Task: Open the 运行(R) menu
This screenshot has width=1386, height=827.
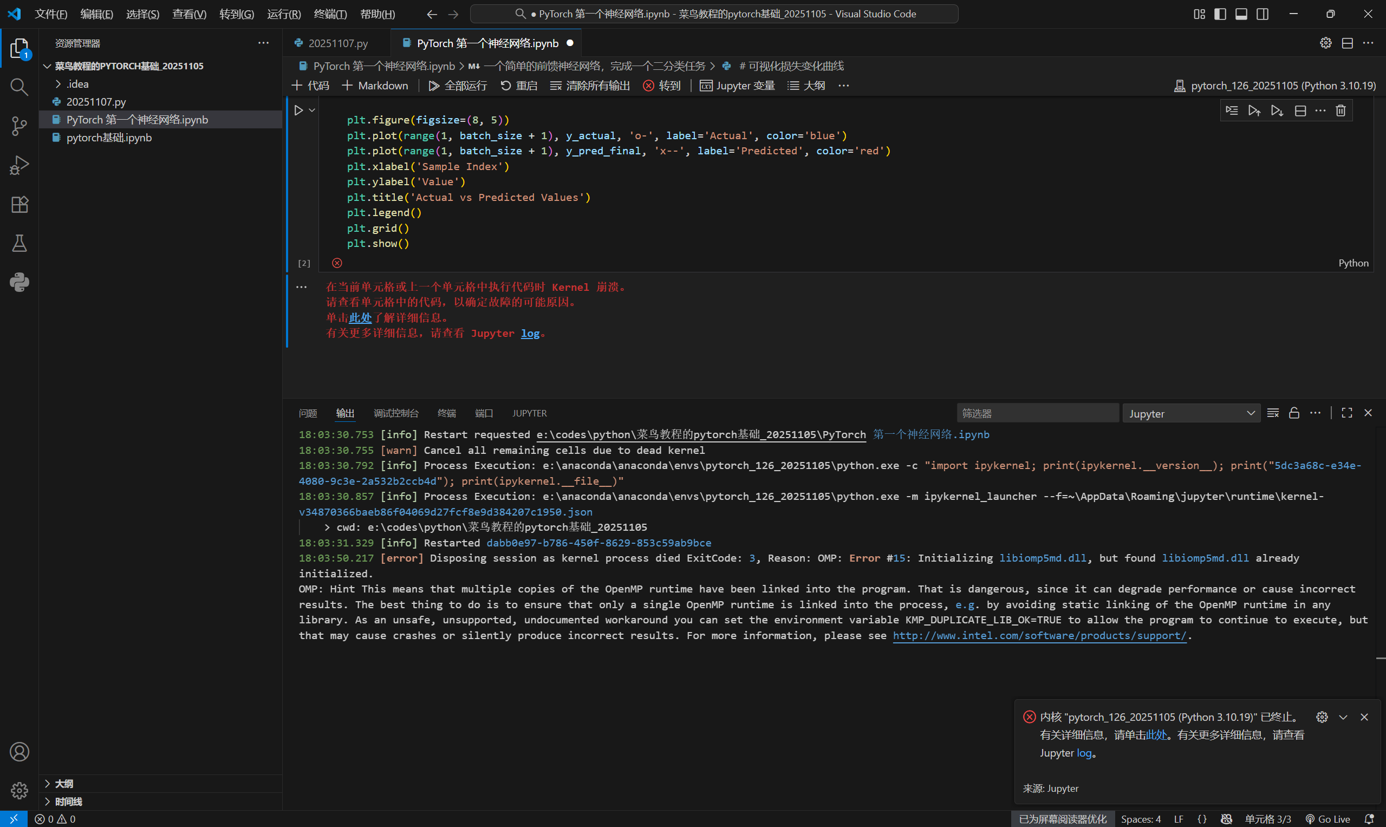Action: coord(284,14)
